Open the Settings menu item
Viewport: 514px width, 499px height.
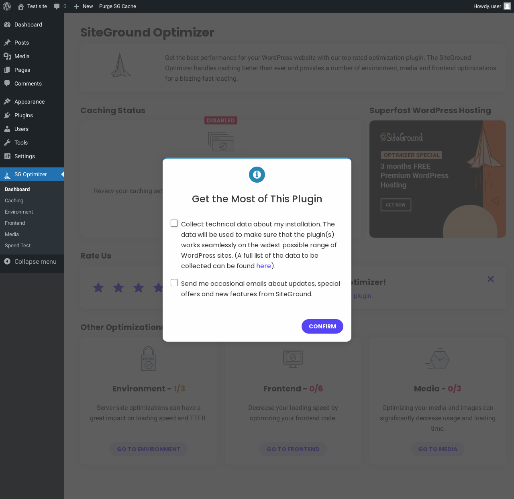click(32, 156)
